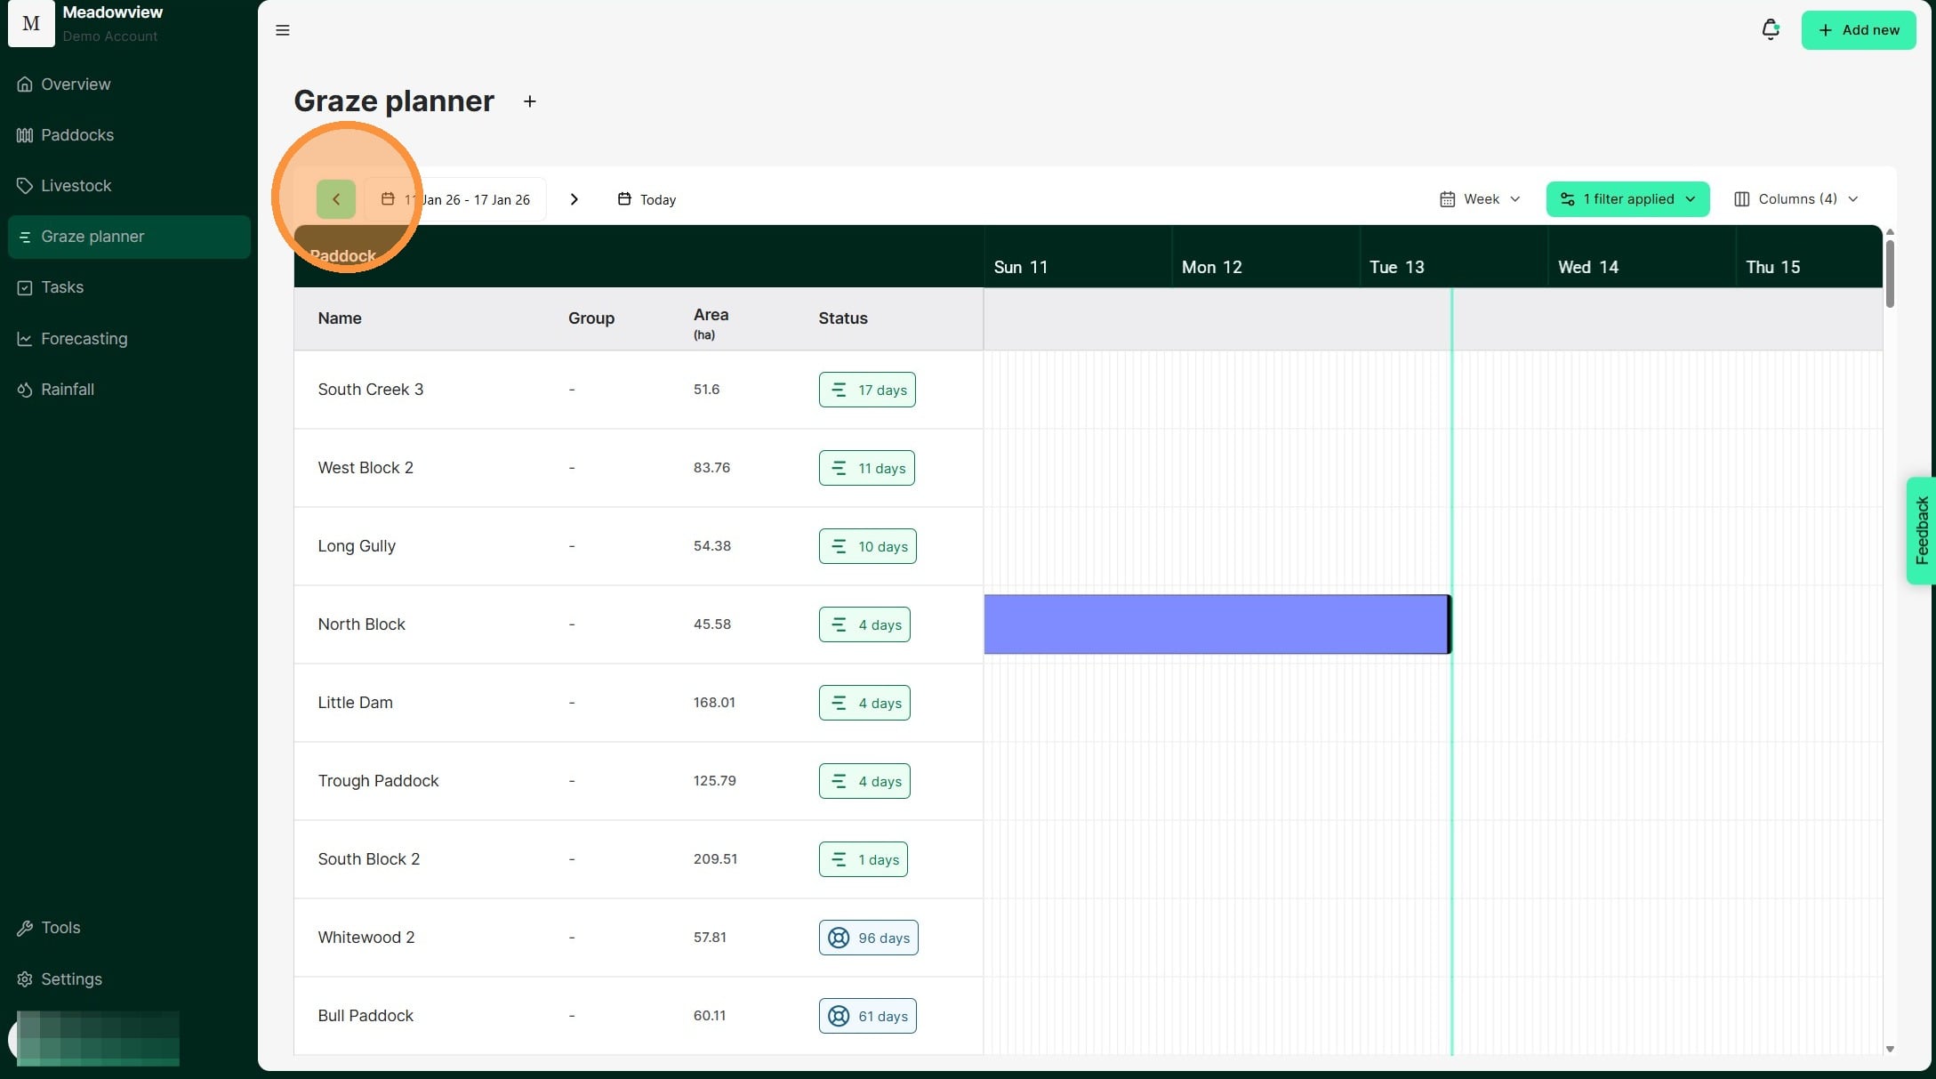The height and width of the screenshot is (1079, 1936).
Task: Open Rainfall in the sidebar
Action: click(x=67, y=390)
